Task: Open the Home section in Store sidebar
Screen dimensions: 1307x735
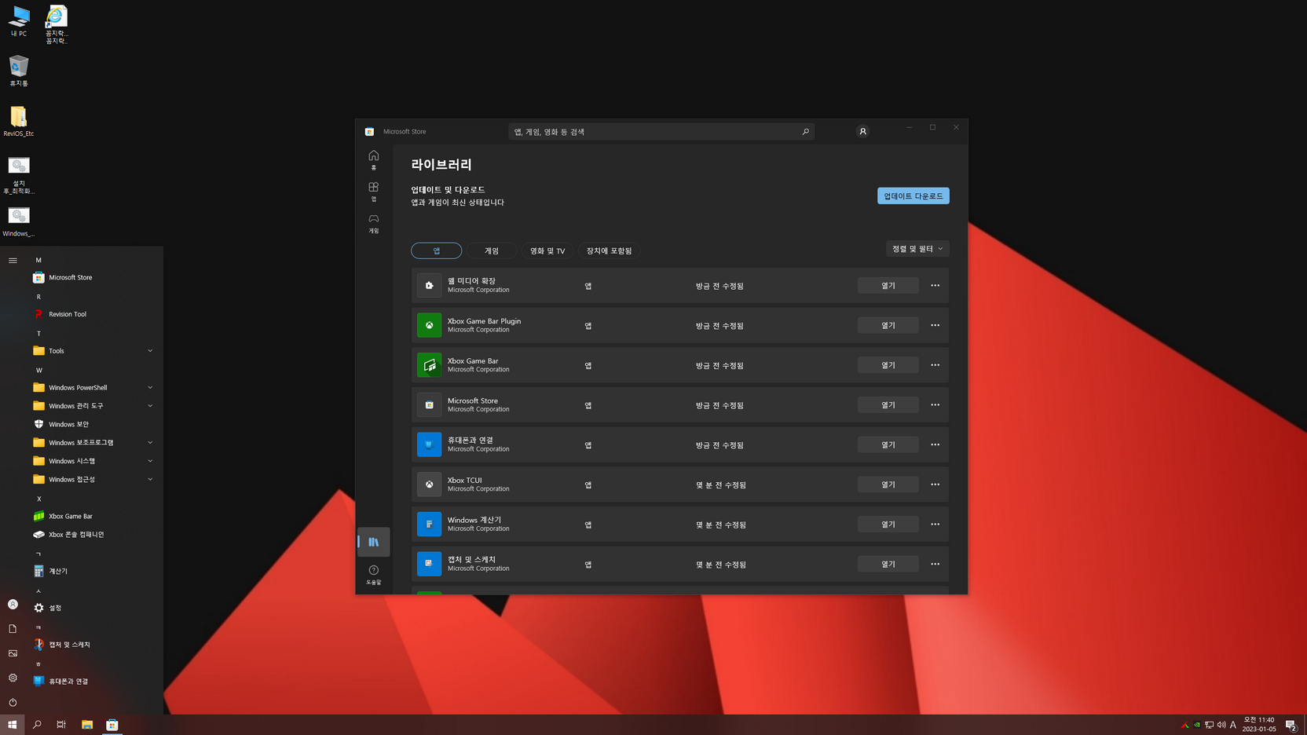Action: click(374, 159)
